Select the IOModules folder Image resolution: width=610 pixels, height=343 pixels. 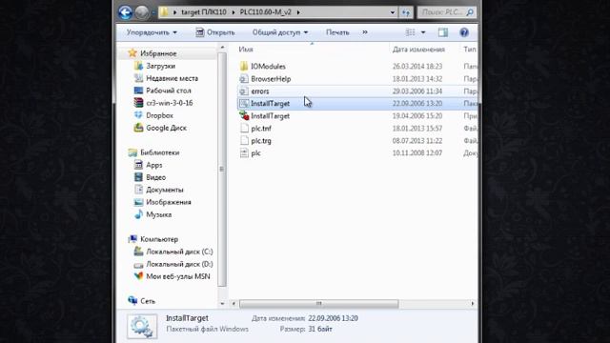pos(268,66)
